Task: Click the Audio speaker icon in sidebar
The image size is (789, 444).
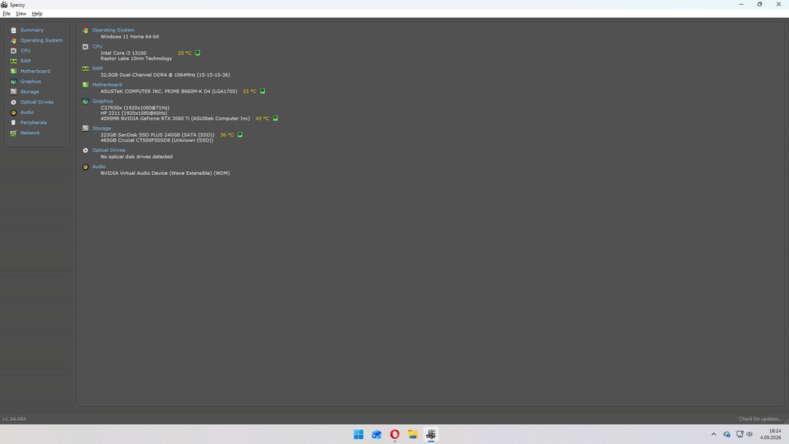Action: [14, 113]
